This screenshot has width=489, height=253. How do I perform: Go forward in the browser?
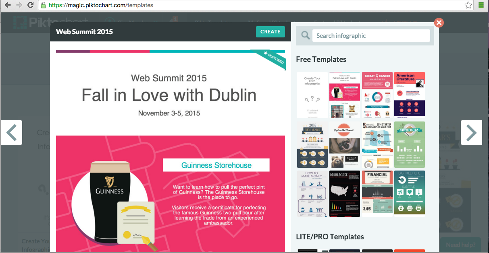(x=19, y=5)
